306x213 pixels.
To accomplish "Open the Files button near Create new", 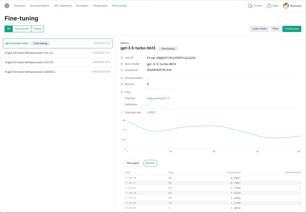I will click(276, 29).
